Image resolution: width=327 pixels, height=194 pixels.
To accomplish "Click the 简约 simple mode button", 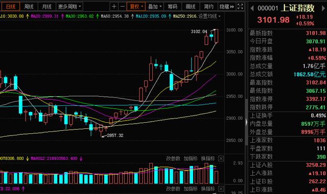I will (x=208, y=7).
